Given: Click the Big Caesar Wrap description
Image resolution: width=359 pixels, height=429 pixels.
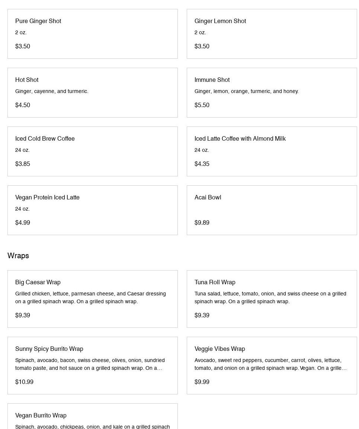Looking at the screenshot, I should 90,298.
